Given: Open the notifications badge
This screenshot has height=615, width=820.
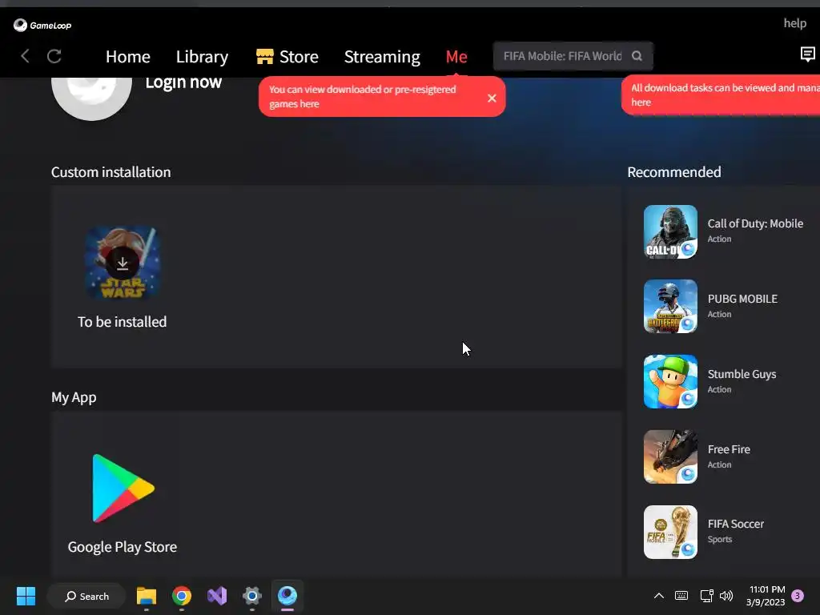Looking at the screenshot, I should 798,596.
